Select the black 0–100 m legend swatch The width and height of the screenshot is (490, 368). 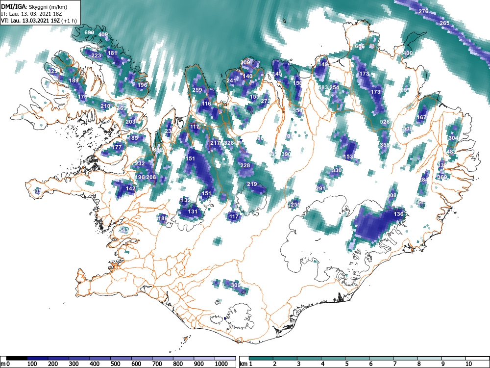[17, 358]
